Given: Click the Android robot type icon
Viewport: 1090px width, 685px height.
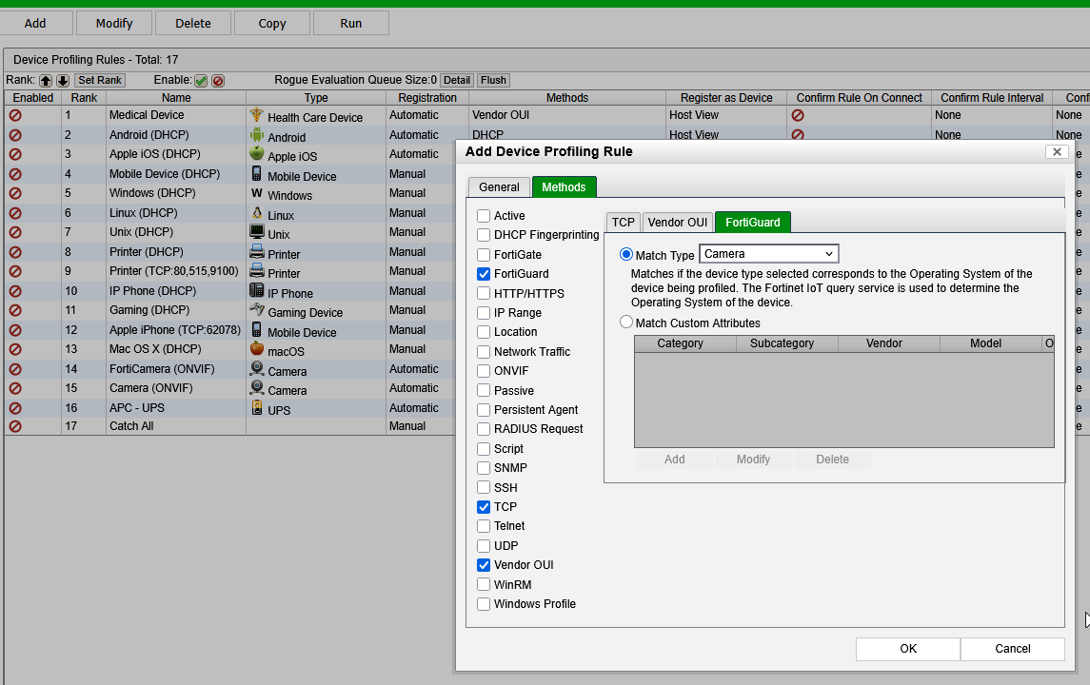Looking at the screenshot, I should click(256, 134).
